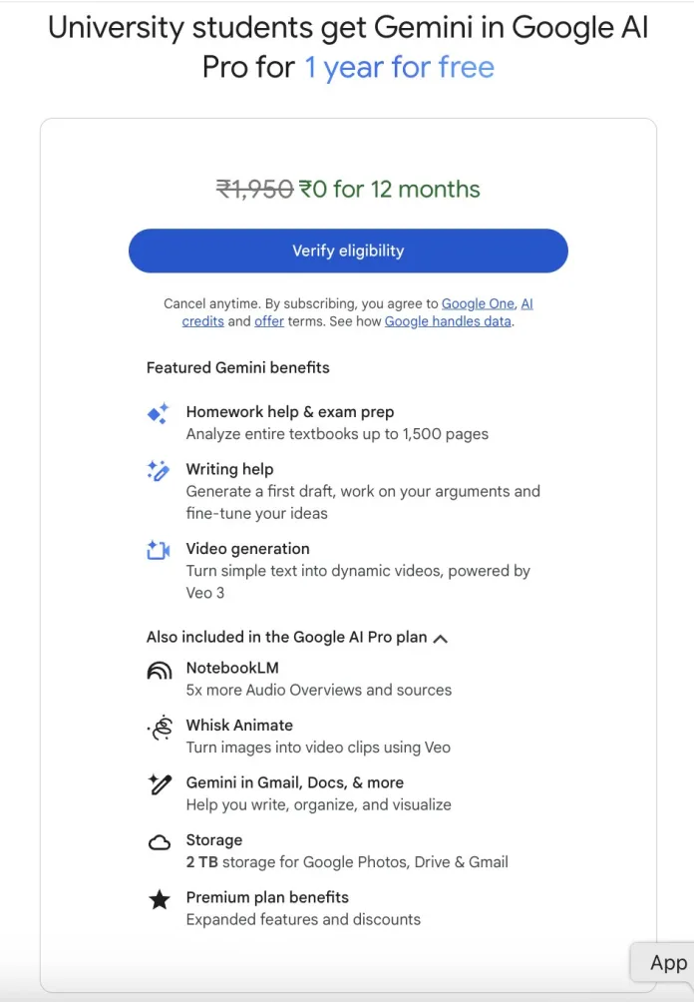
Task: Click the Featured Gemini benefits heading
Action: 238,367
